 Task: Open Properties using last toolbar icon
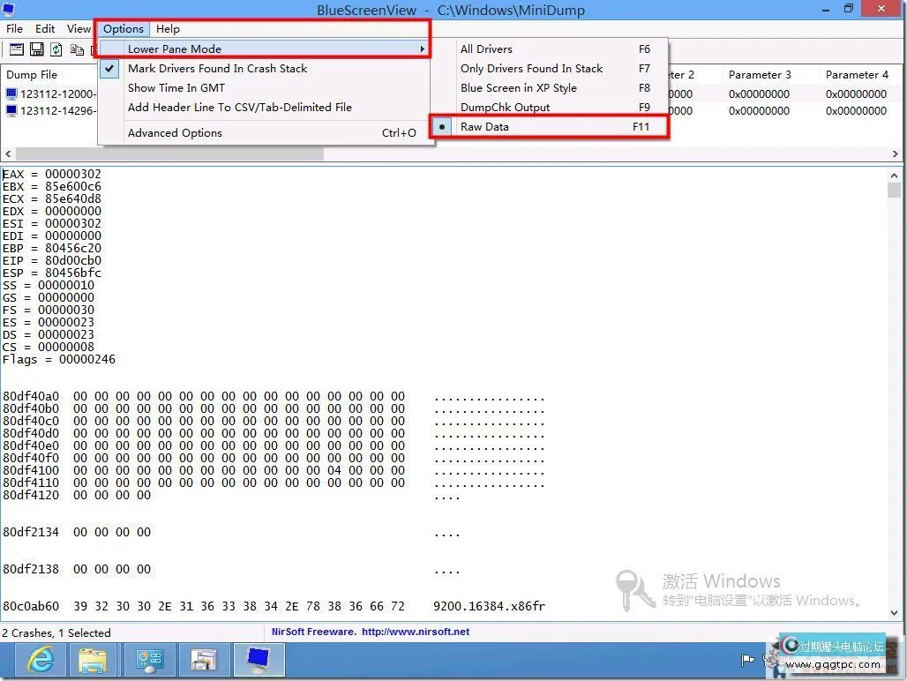(x=94, y=49)
